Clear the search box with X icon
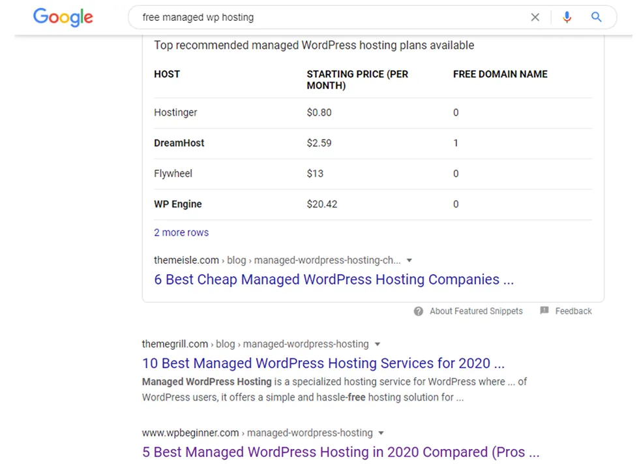The width and height of the screenshot is (639, 464). 535,17
